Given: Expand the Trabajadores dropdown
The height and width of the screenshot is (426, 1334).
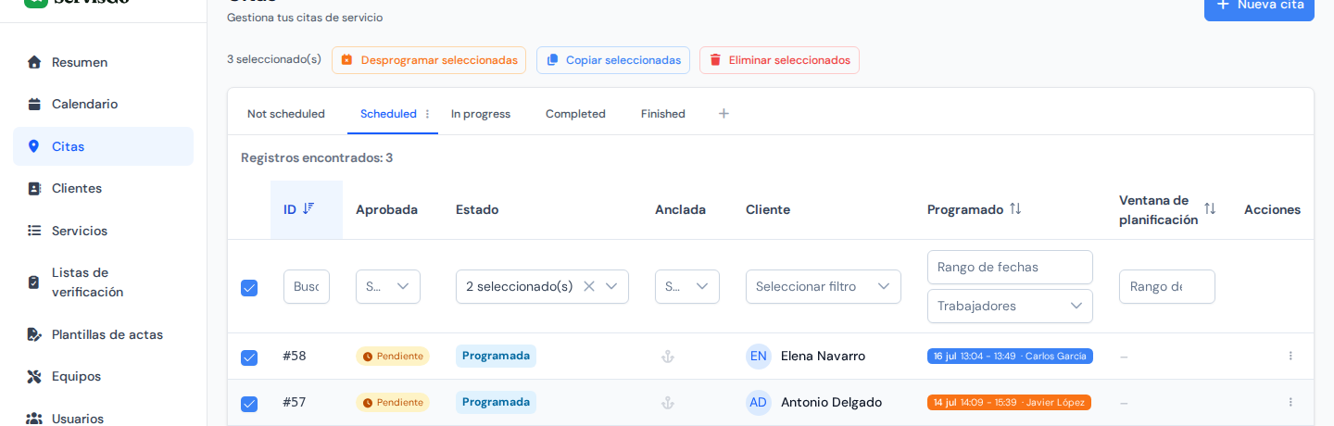Looking at the screenshot, I should click(x=1010, y=306).
